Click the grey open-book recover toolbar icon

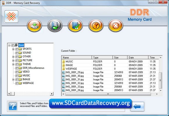point(55,25)
